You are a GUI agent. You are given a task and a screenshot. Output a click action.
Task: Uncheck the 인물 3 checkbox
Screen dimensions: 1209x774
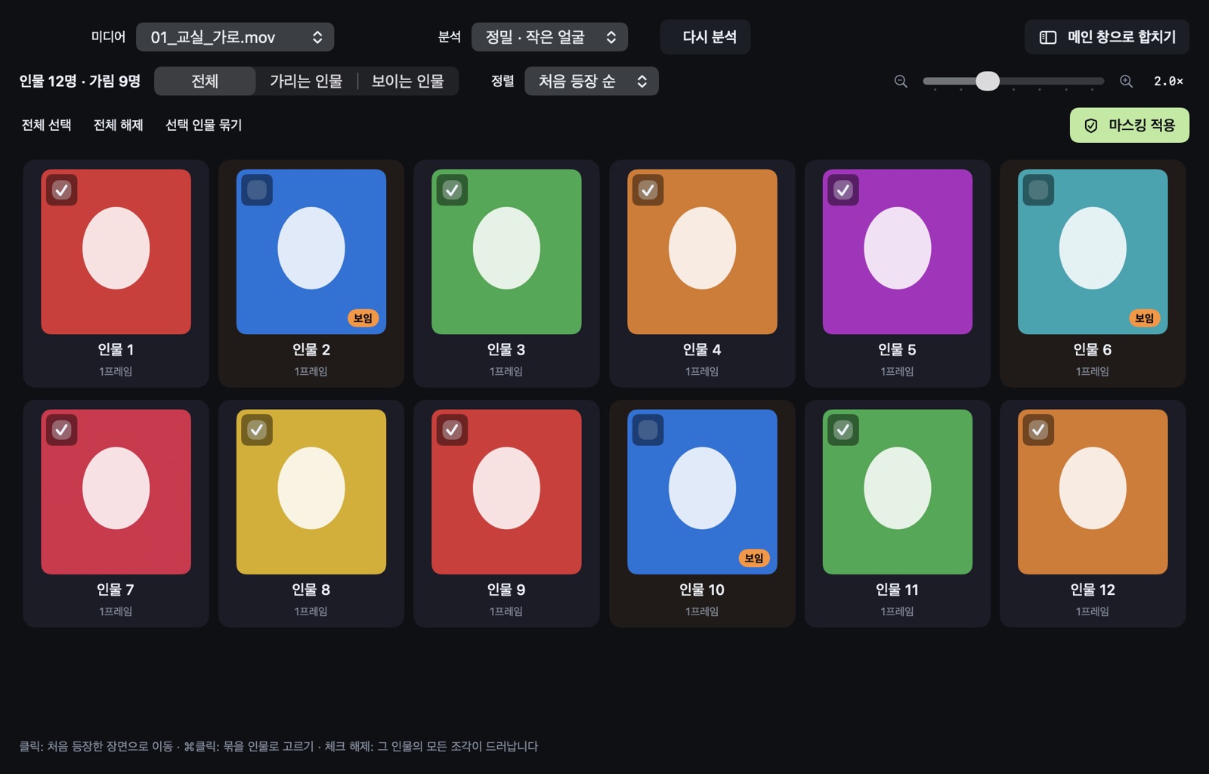coord(452,190)
